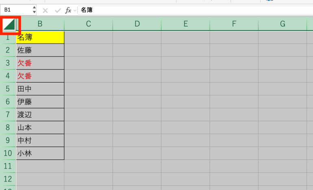Select row 5 header

pyautogui.click(x=8, y=89)
